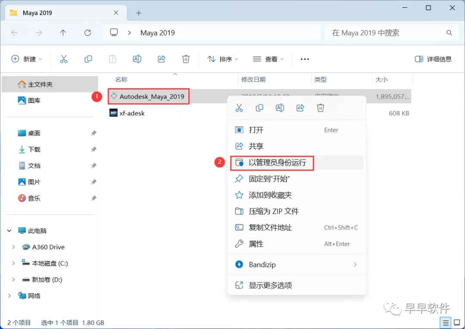465x329 pixels.
Task: Click the Copy icon in the toolbar
Action: [88, 59]
